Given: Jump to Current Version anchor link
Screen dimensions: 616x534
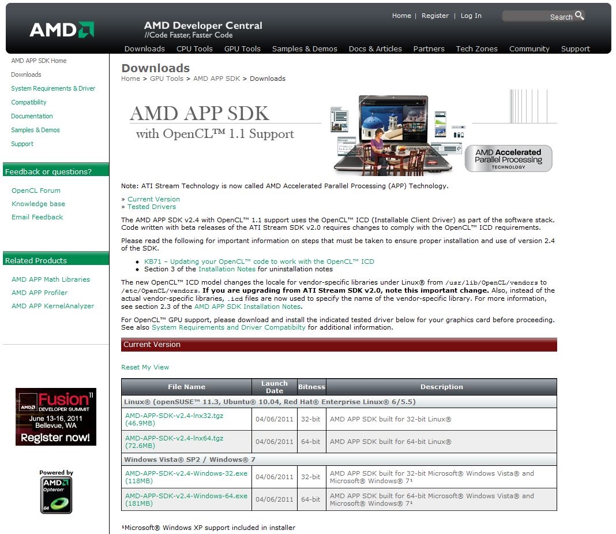Looking at the screenshot, I should point(153,199).
